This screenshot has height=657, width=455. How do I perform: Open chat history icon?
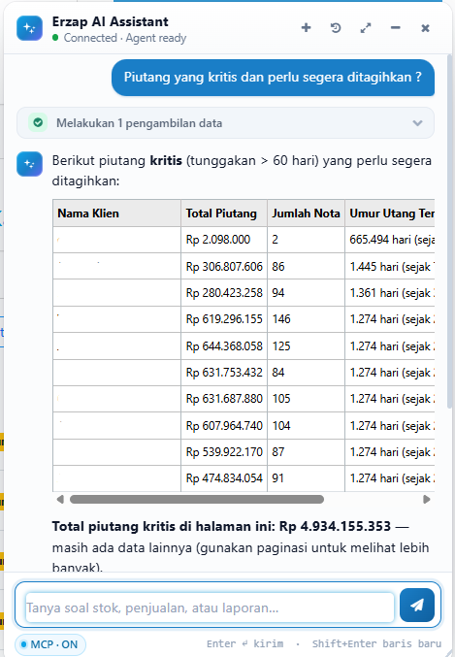[336, 28]
